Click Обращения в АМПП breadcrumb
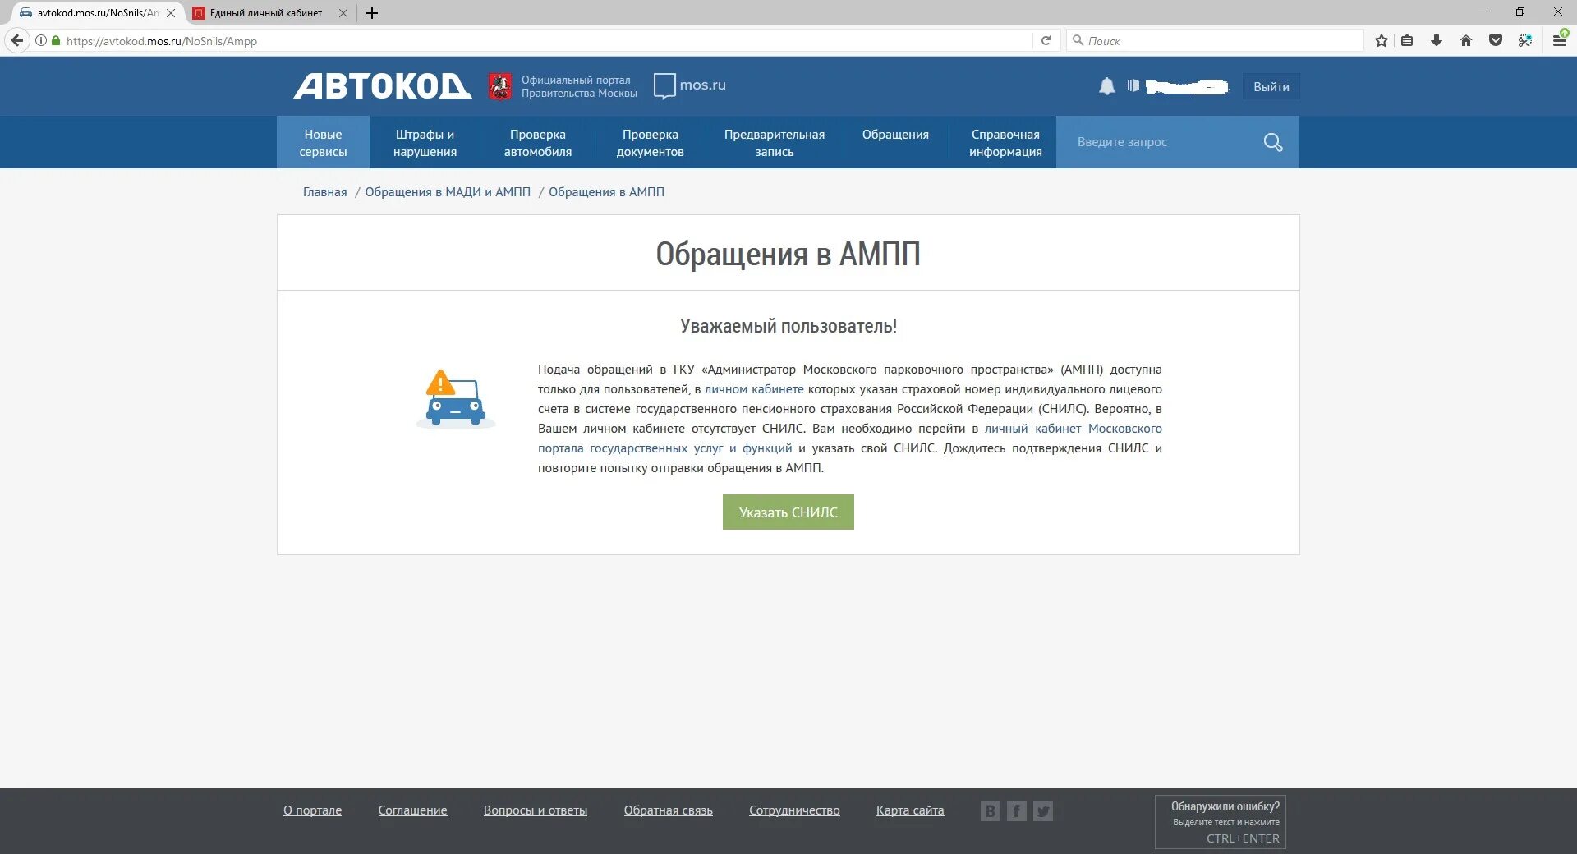1577x854 pixels. coord(606,192)
